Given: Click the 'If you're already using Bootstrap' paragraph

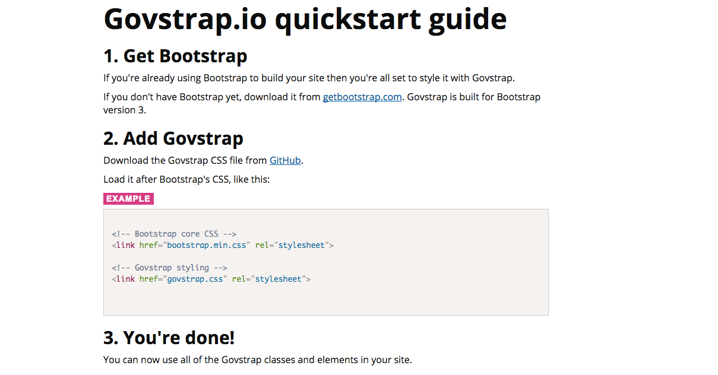Looking at the screenshot, I should click(x=309, y=78).
